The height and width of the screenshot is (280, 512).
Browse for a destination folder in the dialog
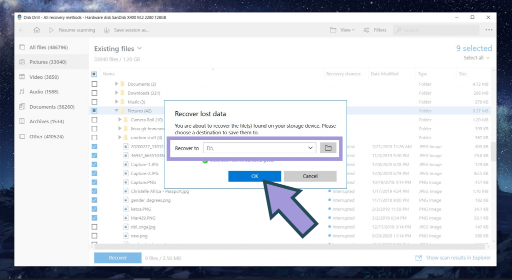328,148
